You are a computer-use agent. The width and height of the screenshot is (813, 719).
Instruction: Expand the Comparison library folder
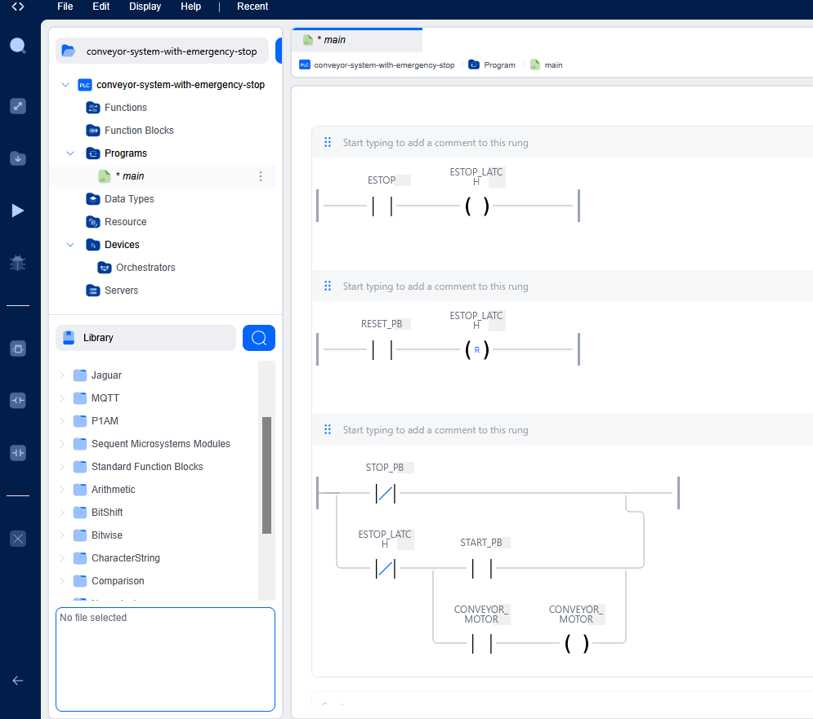62,581
